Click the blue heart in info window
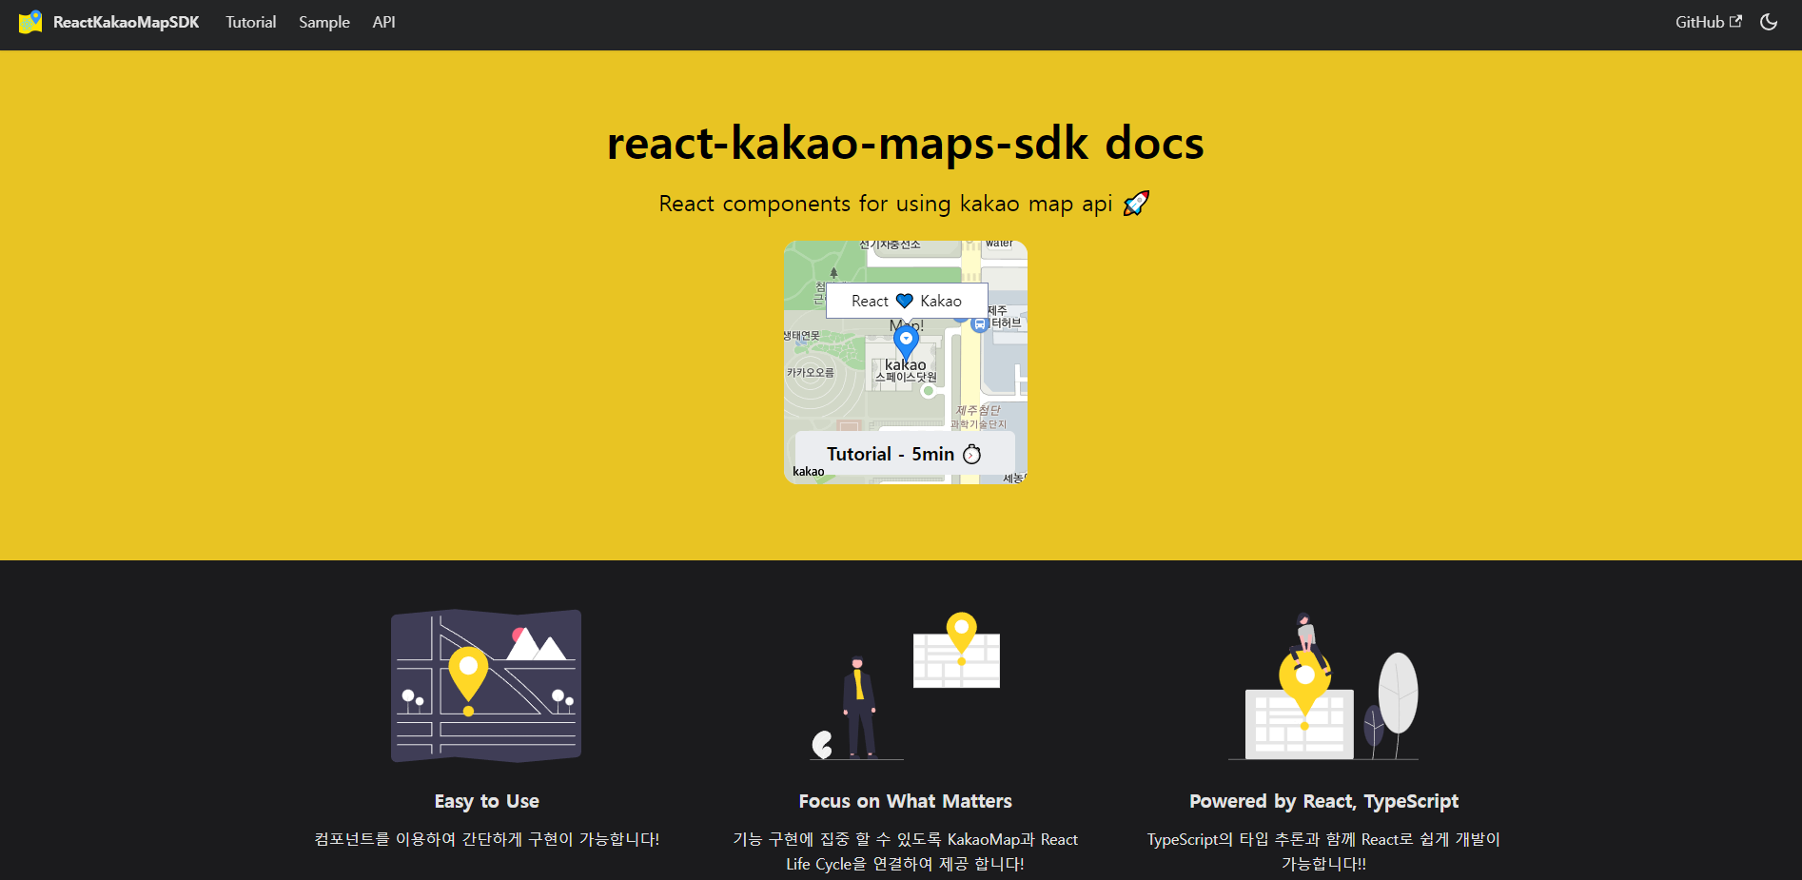The height and width of the screenshot is (880, 1802). pyautogui.click(x=905, y=301)
